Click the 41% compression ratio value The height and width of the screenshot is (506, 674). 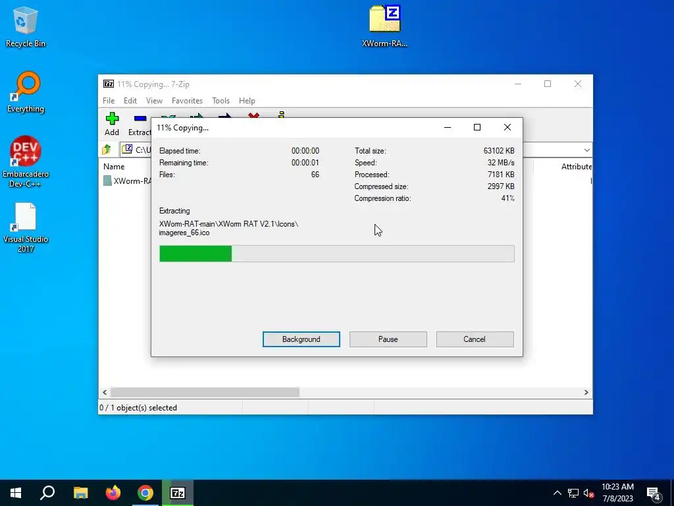point(507,198)
